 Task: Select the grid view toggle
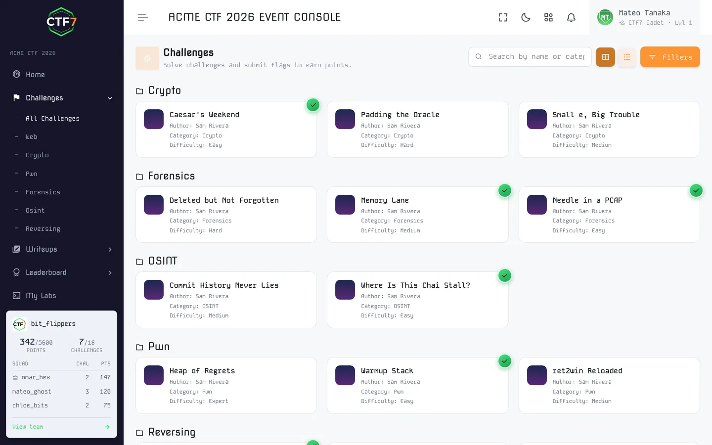[x=605, y=57]
